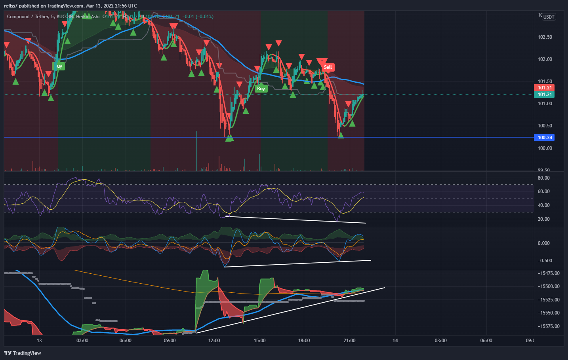The image size is (568, 360).
Task: Select the rising white trendline in bottom pane
Action: point(290,310)
